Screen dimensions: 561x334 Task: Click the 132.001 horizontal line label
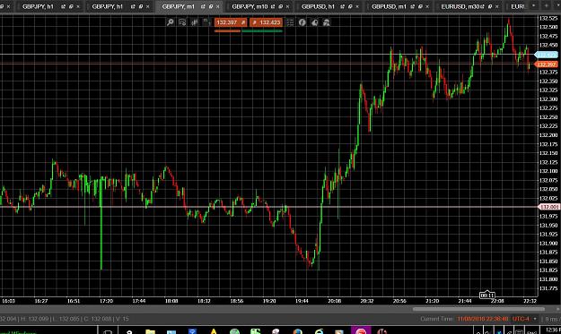[x=548, y=207]
